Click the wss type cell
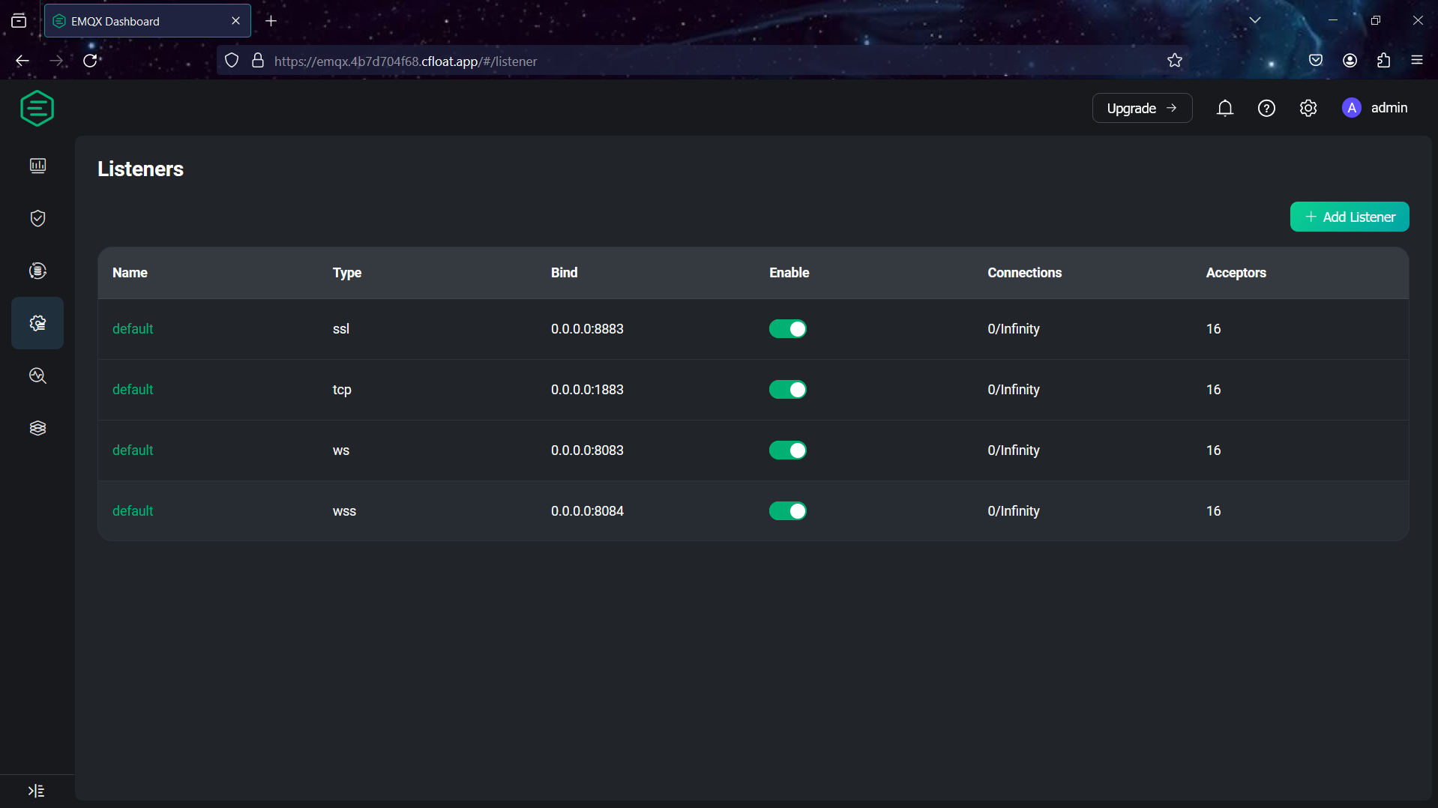1438x808 pixels. (x=344, y=511)
